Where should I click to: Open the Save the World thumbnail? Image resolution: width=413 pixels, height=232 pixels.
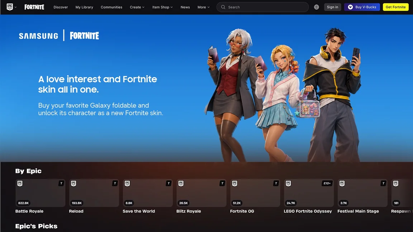coord(148,193)
